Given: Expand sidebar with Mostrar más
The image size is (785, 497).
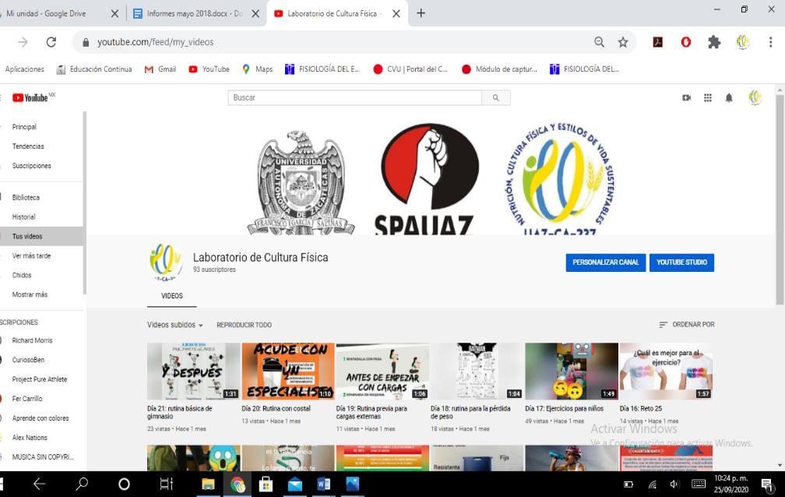Looking at the screenshot, I should 30,294.
